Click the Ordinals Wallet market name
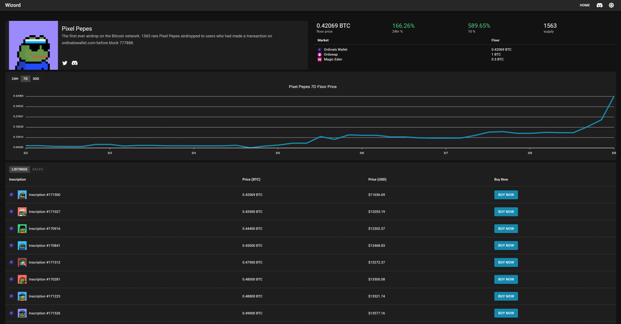621x324 pixels. coord(335,50)
